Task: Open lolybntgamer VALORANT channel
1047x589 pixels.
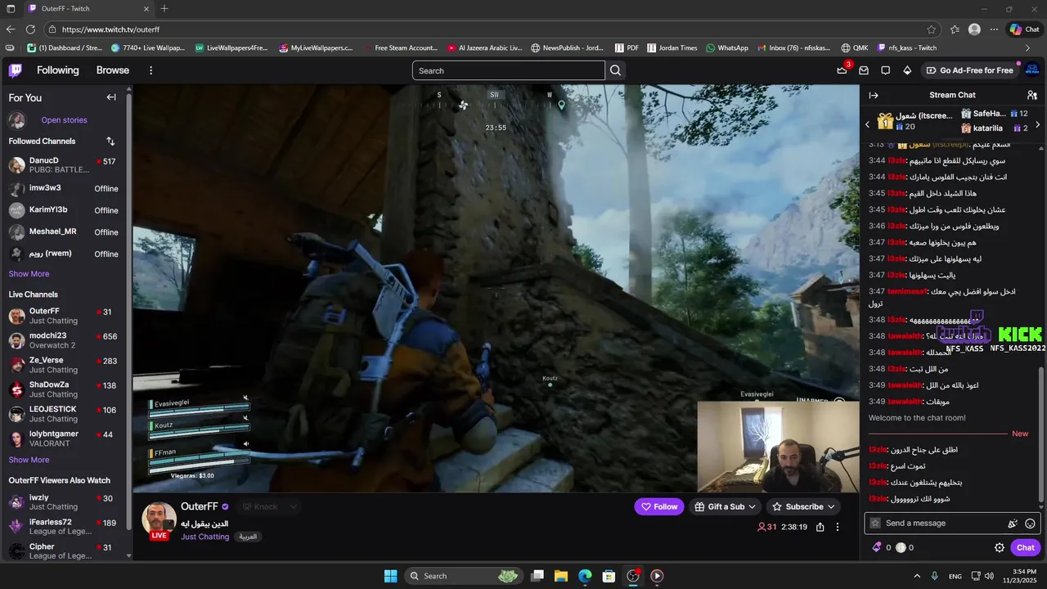Action: tap(64, 438)
